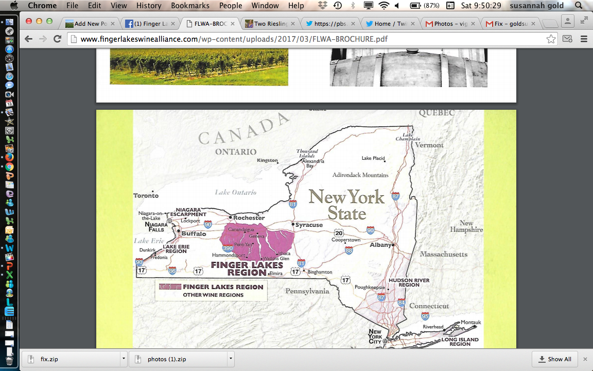This screenshot has height=371, width=593.
Task: Click the URL address bar
Action: coord(309,39)
